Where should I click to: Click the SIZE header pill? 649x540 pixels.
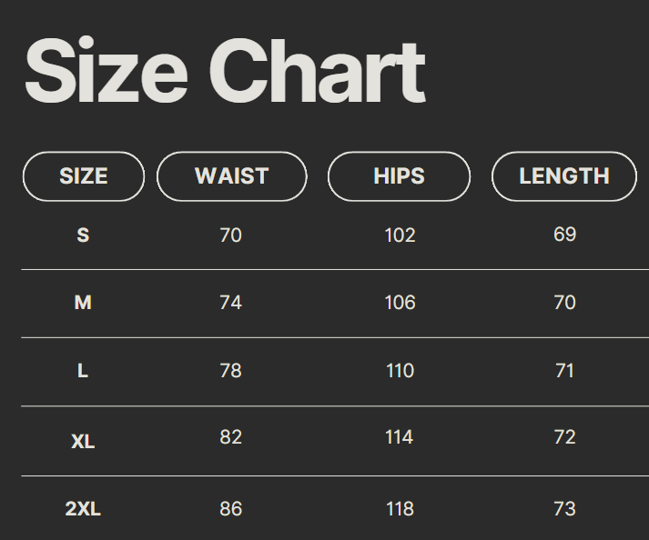[x=83, y=176]
